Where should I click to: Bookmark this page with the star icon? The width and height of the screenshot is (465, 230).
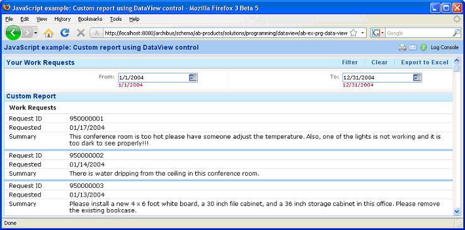[353, 33]
